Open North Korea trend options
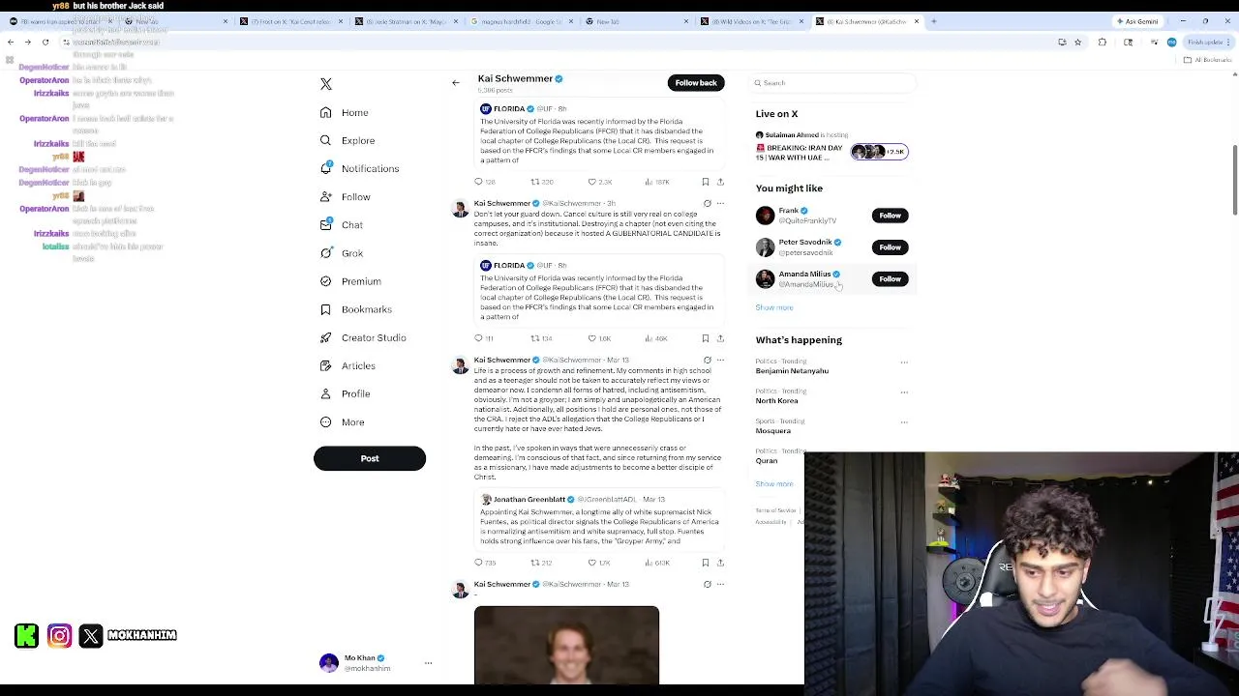The height and width of the screenshot is (696, 1239). click(x=904, y=392)
